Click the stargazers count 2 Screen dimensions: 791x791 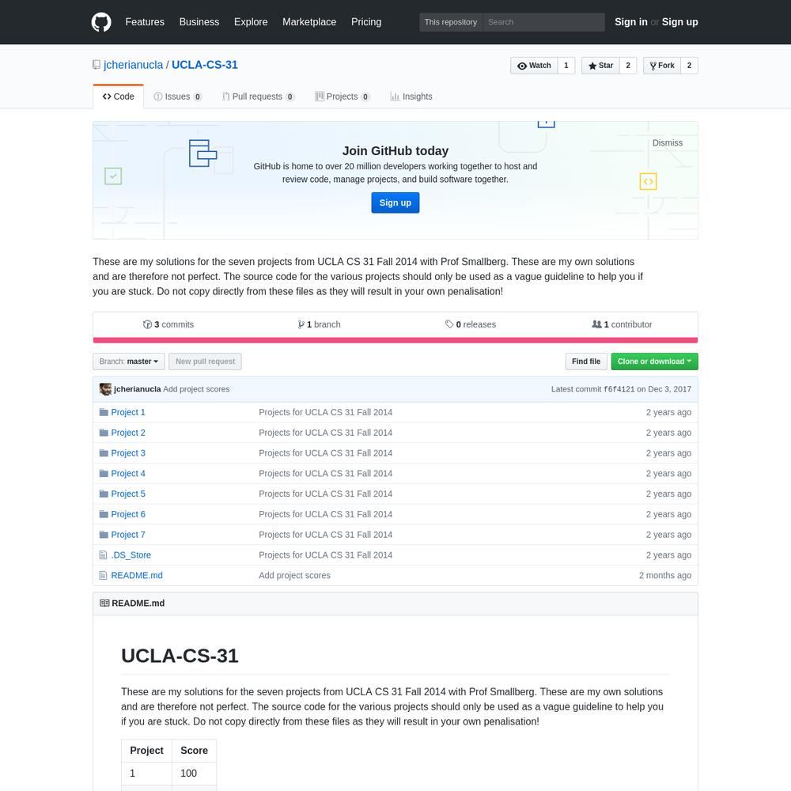coord(628,66)
